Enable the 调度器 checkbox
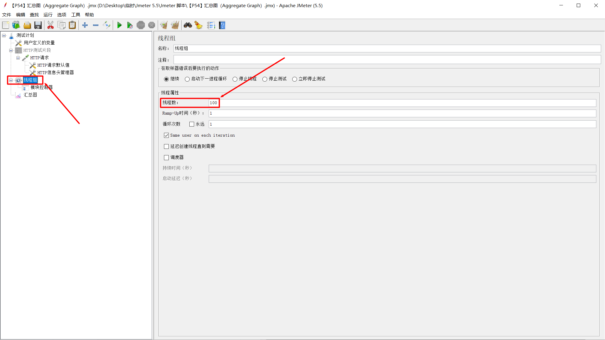This screenshot has height=340, width=605. tap(166, 157)
